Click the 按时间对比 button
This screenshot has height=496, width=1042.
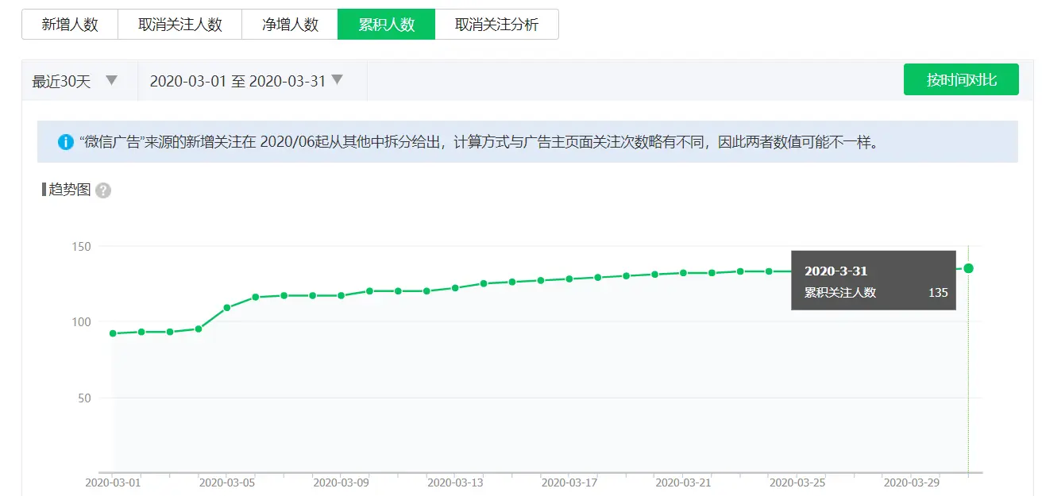961,79
